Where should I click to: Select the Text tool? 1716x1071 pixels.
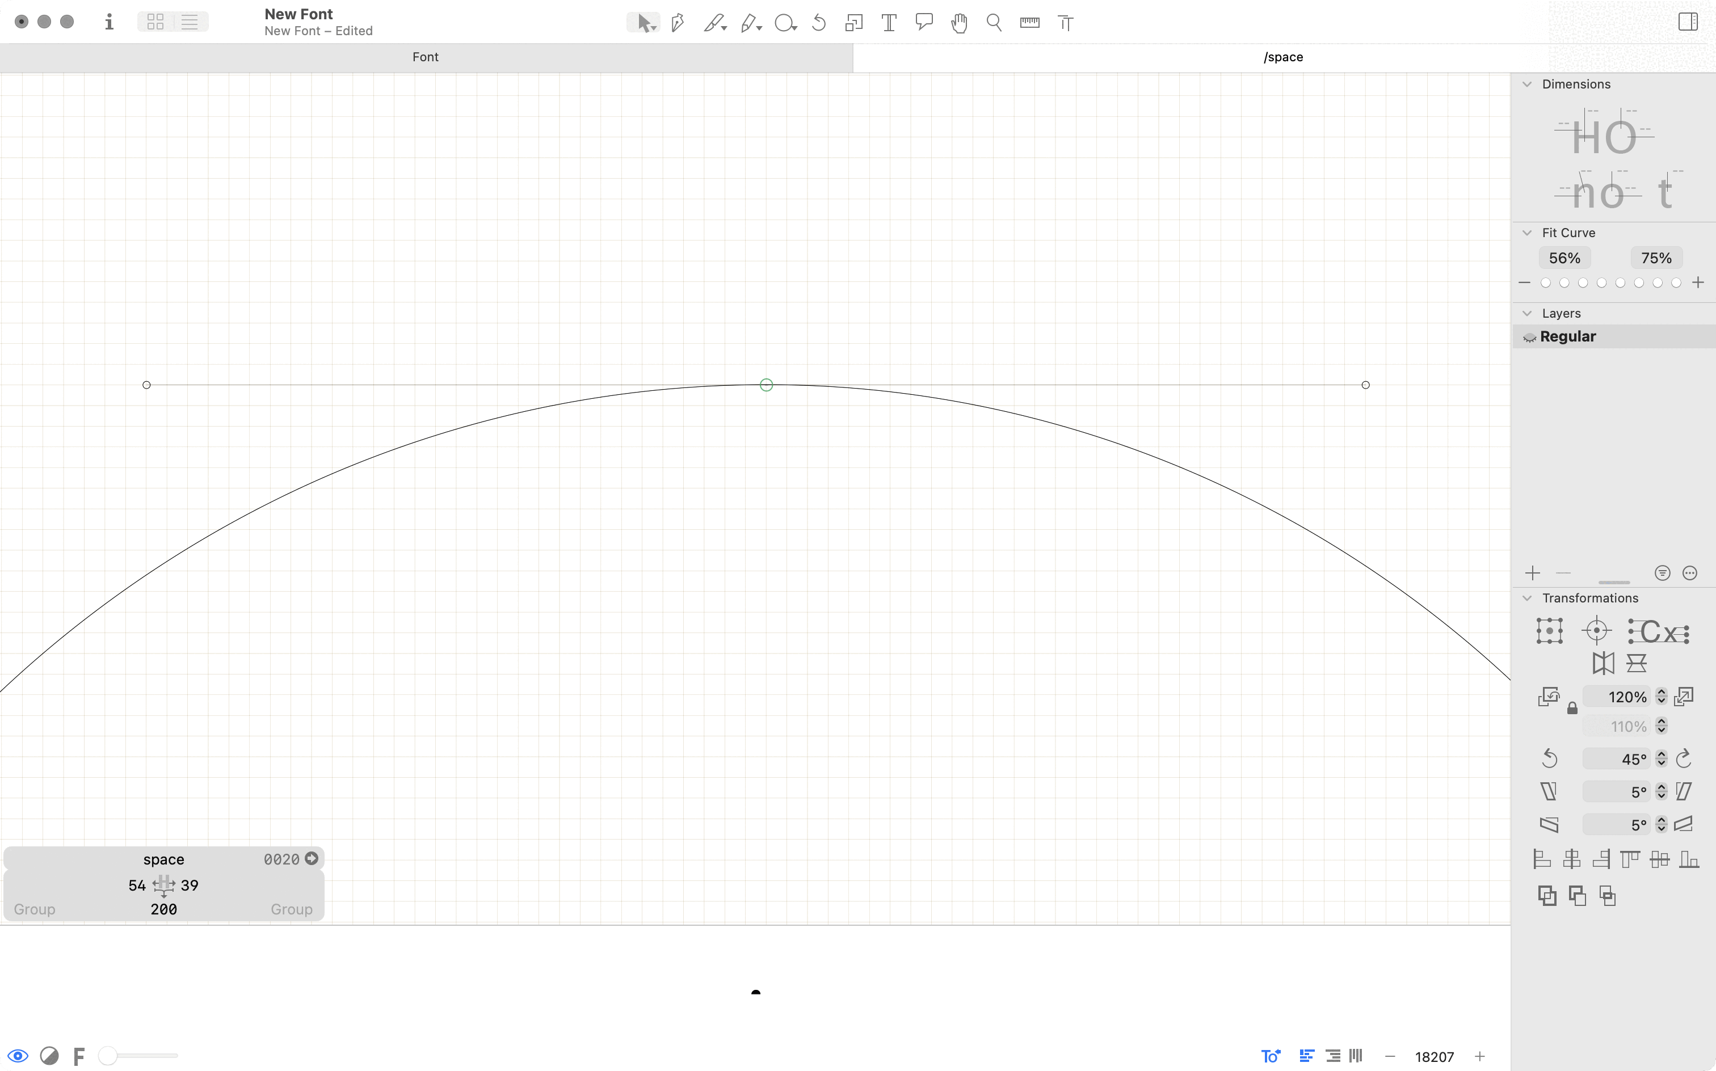pyautogui.click(x=889, y=23)
